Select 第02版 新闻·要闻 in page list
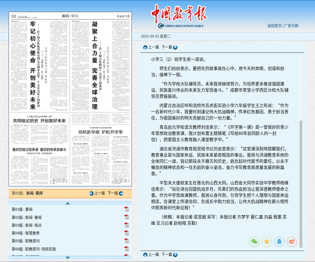Viewport: 315px width, 262px height. [27, 217]
